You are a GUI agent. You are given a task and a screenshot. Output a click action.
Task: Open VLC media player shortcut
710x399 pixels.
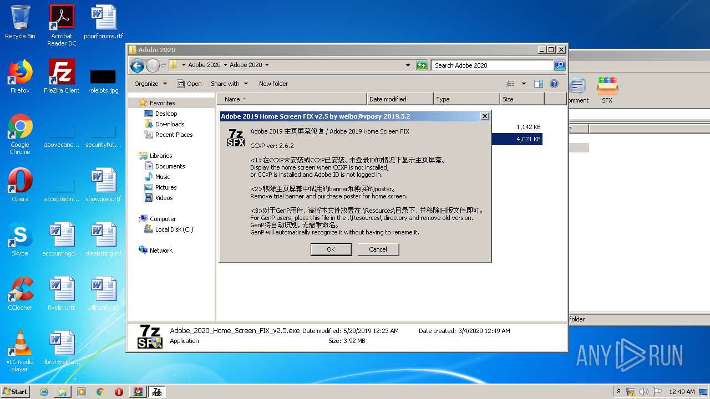(x=20, y=351)
